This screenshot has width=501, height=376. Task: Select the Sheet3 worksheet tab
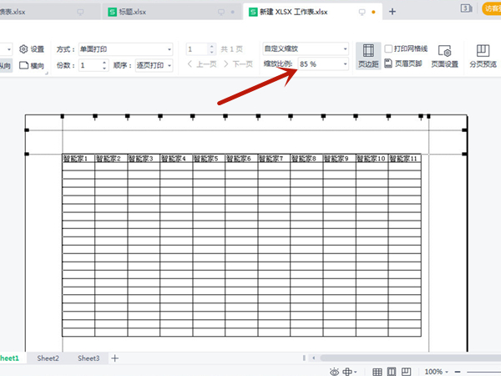tap(89, 358)
